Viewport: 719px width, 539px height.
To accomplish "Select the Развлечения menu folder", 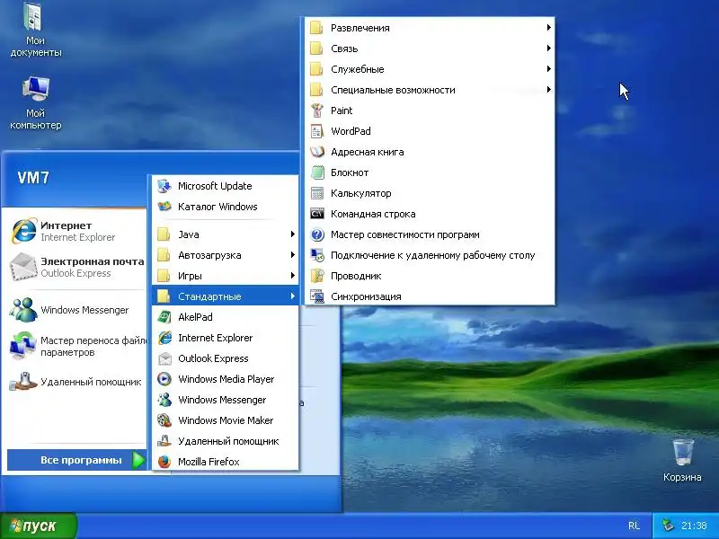I will pos(430,28).
